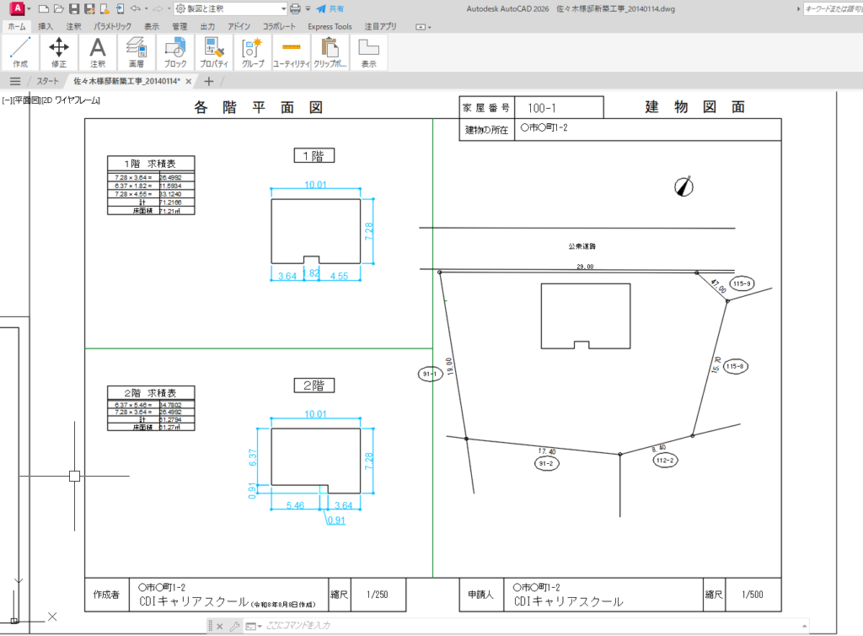Click the [2D ワイヤフレーム] visual style control
Image resolution: width=863 pixels, height=636 pixels.
pyautogui.click(x=71, y=100)
